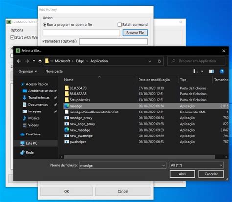The height and width of the screenshot is (202, 232).
Task: Click Application in the breadcrumb path
Action: click(x=99, y=61)
